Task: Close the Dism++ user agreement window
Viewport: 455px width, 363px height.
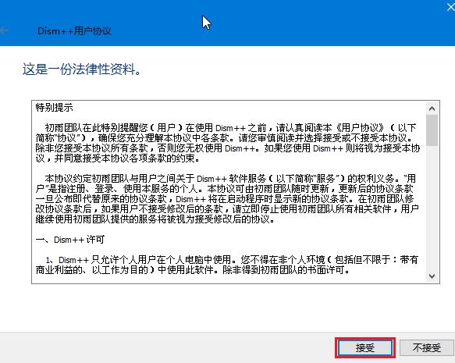Action: point(450,7)
